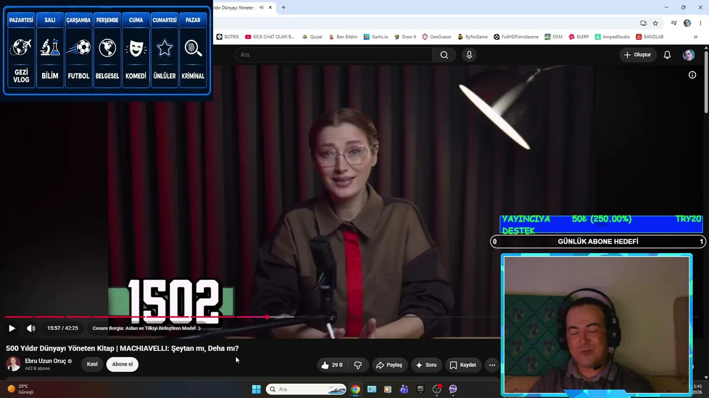Open the Soru ask button
This screenshot has width=709, height=398.
[x=426, y=365]
